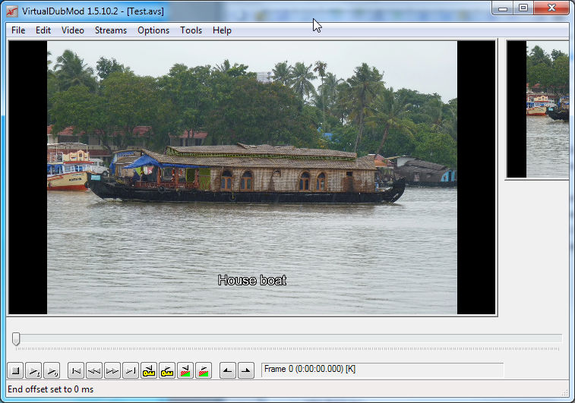Click the status text End offset set to 0 ms
Viewport: 575px width, 403px height.
click(51, 389)
